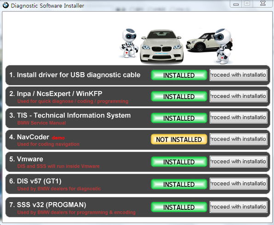Click 'Used for quick diagnose / coding / programming'
This screenshot has height=225, width=274.
[x=73, y=101]
